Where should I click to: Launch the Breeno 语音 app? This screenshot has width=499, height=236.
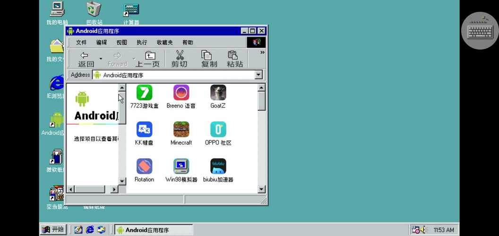pyautogui.click(x=181, y=93)
